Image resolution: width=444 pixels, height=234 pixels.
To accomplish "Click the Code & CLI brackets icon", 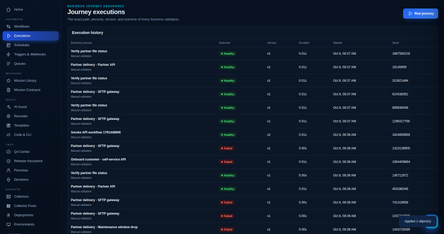I will [8, 135].
